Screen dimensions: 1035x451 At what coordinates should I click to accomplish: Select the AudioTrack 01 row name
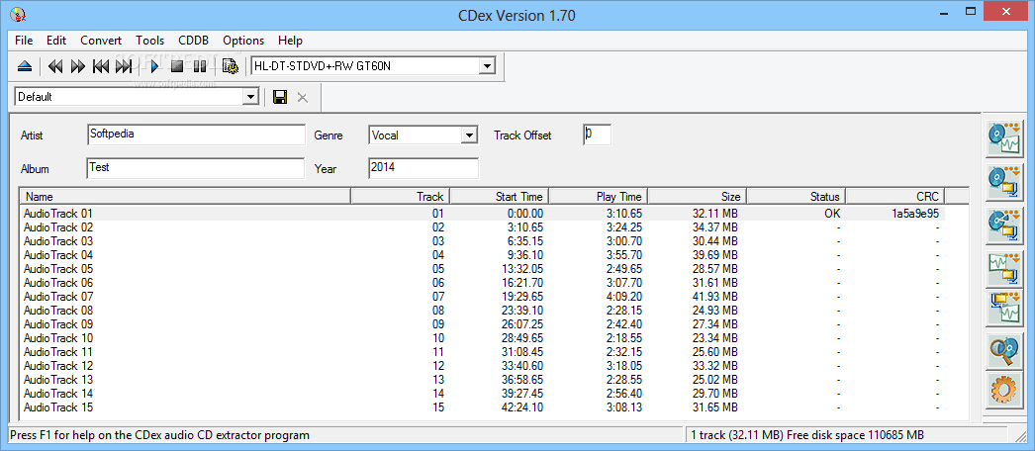[58, 214]
